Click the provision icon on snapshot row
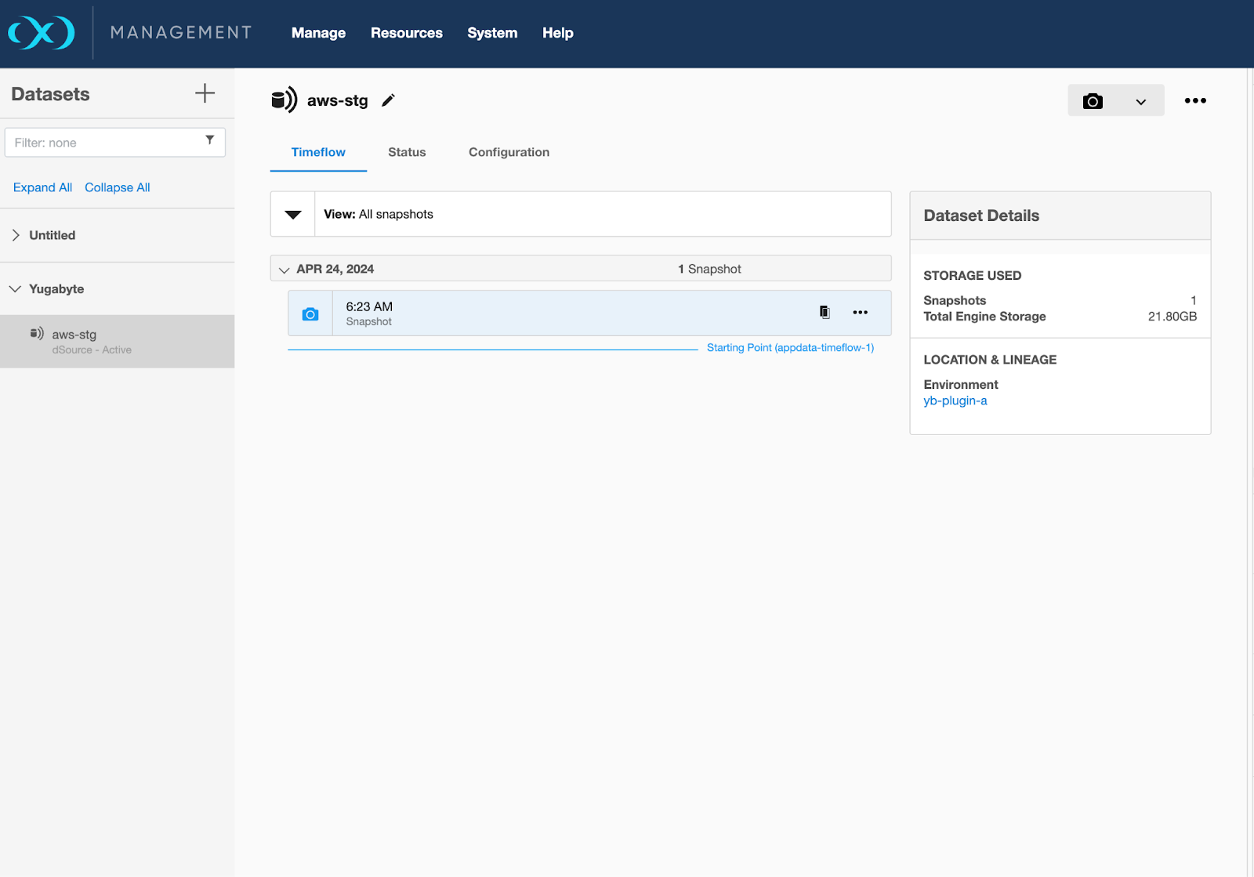Image resolution: width=1254 pixels, height=877 pixels. 825,312
